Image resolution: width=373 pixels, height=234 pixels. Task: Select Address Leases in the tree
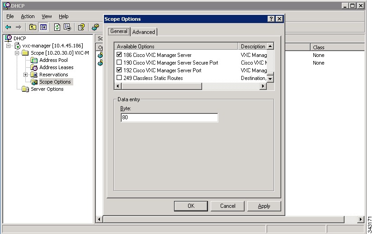(57, 67)
